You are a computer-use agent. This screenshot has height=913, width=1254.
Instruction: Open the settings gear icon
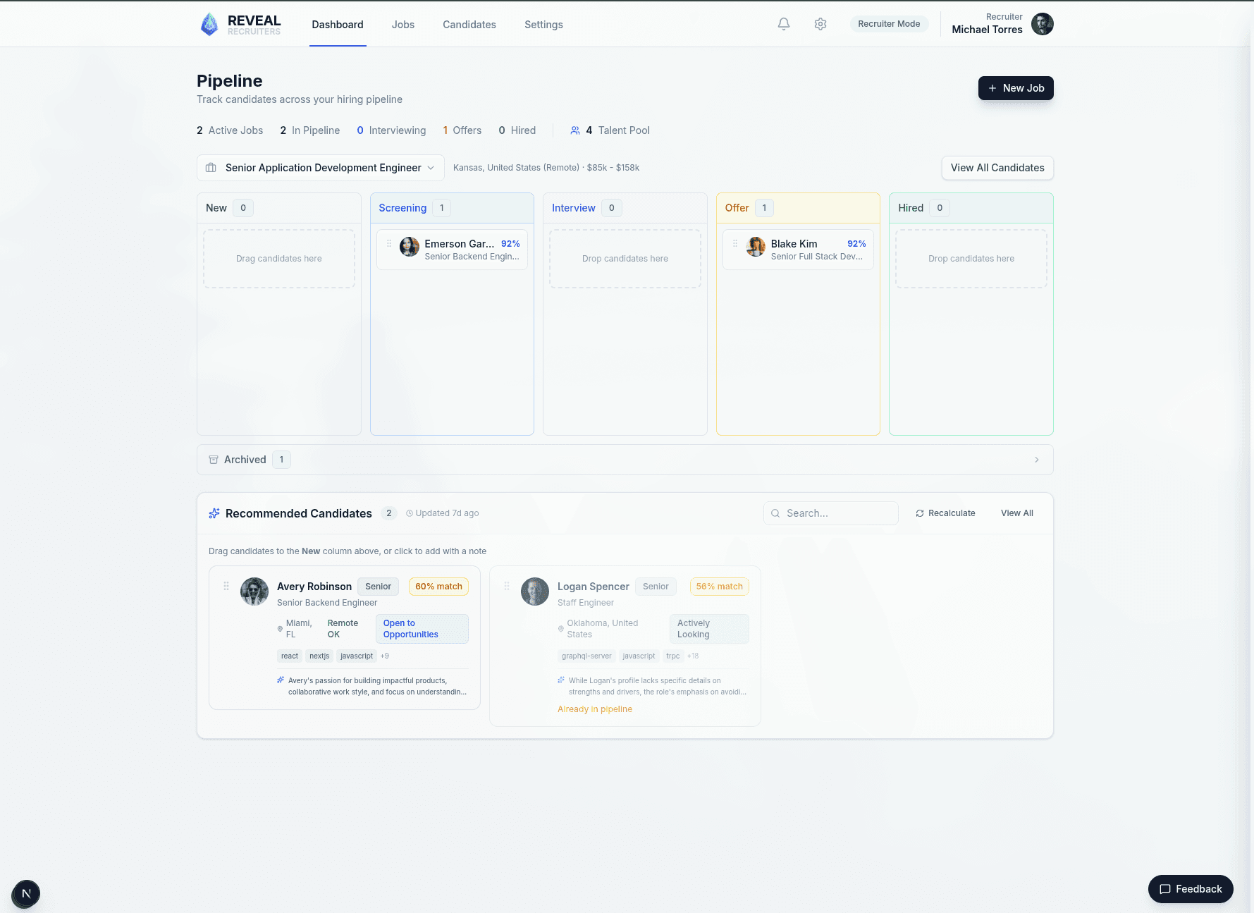coord(820,23)
